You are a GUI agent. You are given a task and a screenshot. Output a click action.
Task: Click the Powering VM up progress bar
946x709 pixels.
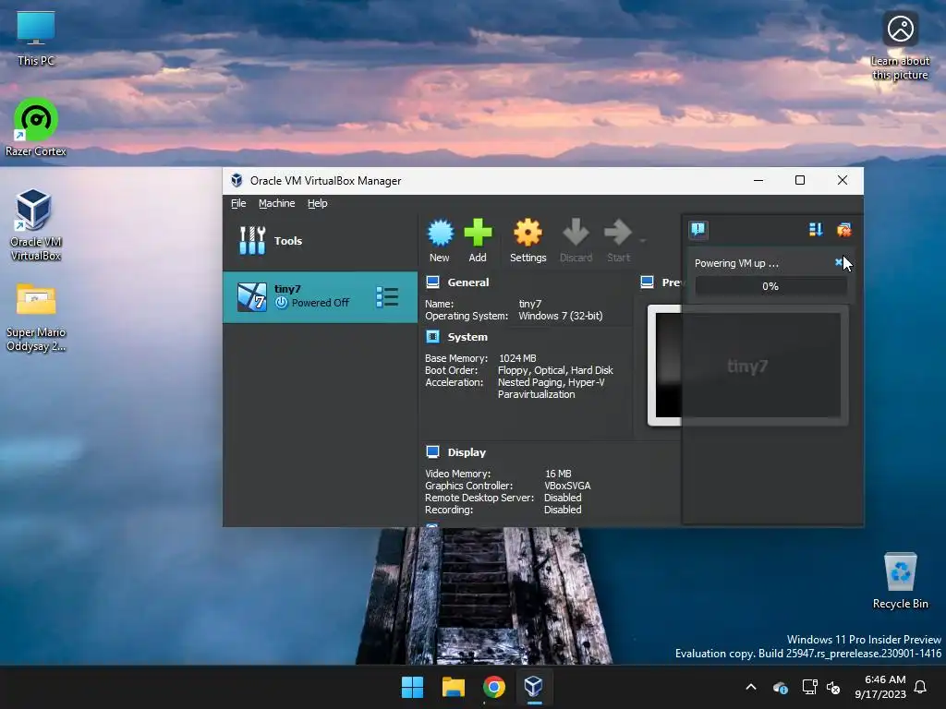point(770,286)
